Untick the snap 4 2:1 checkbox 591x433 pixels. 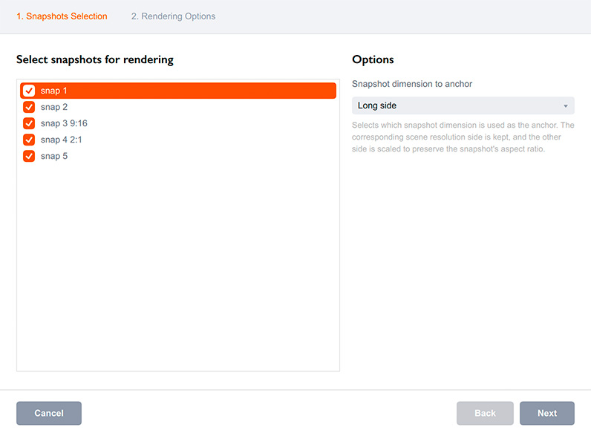tap(29, 140)
